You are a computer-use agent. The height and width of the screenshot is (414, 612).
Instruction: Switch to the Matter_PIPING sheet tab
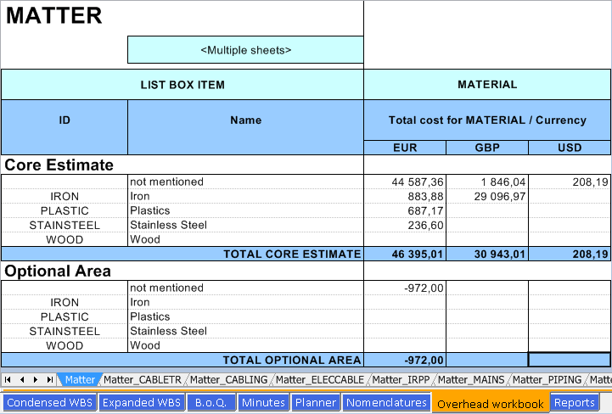(547, 380)
